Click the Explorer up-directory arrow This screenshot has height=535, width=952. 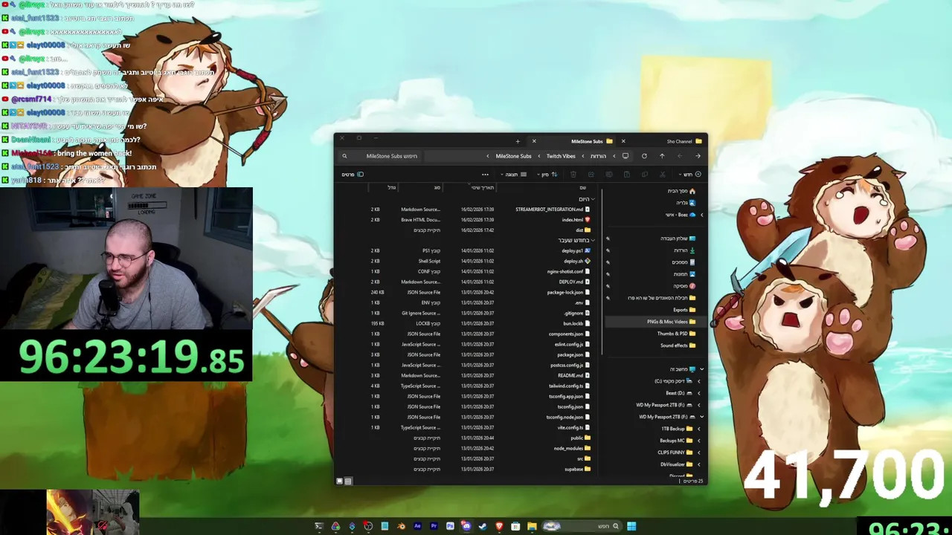click(662, 156)
